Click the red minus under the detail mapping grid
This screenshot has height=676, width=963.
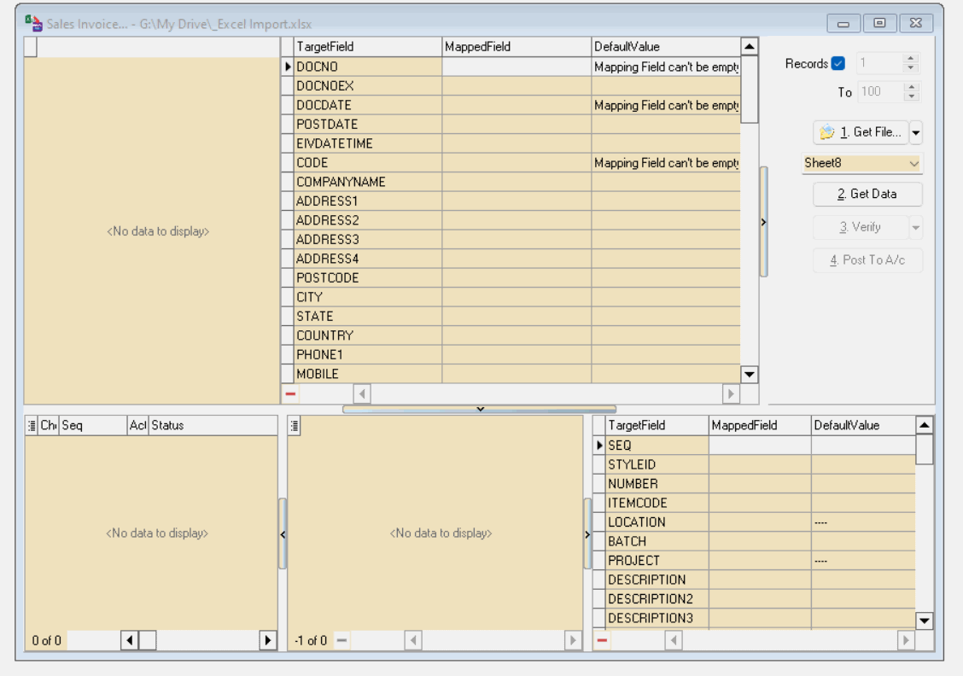pyautogui.click(x=602, y=640)
